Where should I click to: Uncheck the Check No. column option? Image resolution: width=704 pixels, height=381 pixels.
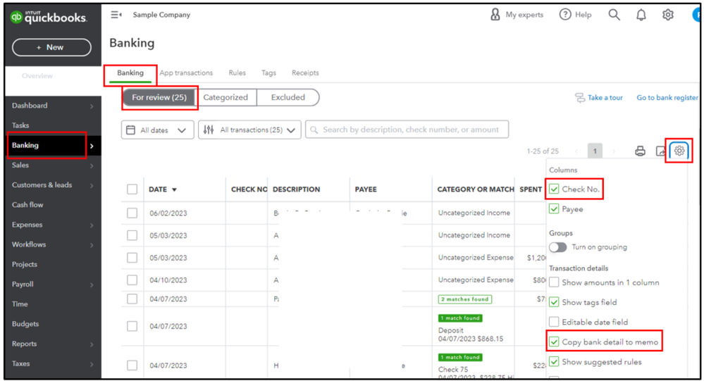pos(554,189)
